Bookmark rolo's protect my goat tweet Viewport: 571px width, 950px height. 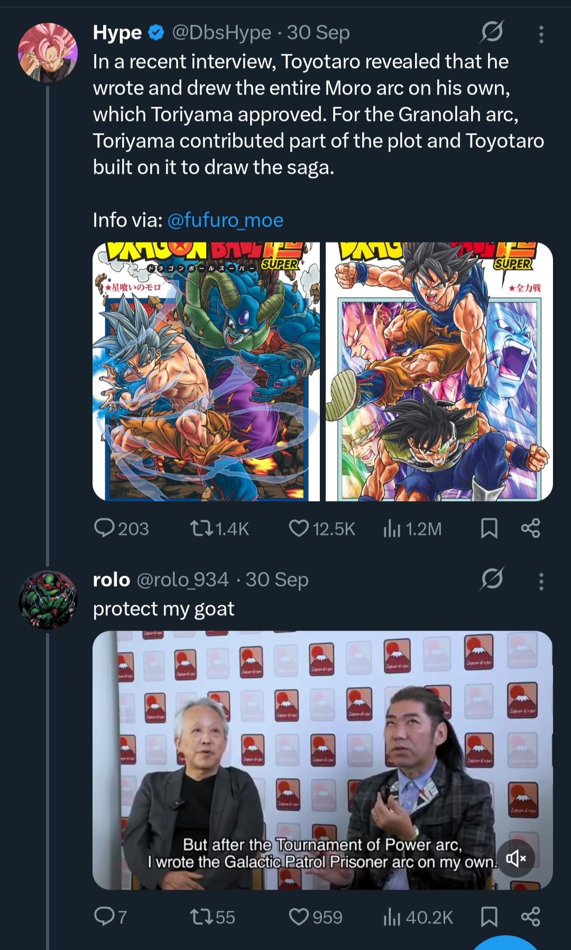(x=489, y=917)
